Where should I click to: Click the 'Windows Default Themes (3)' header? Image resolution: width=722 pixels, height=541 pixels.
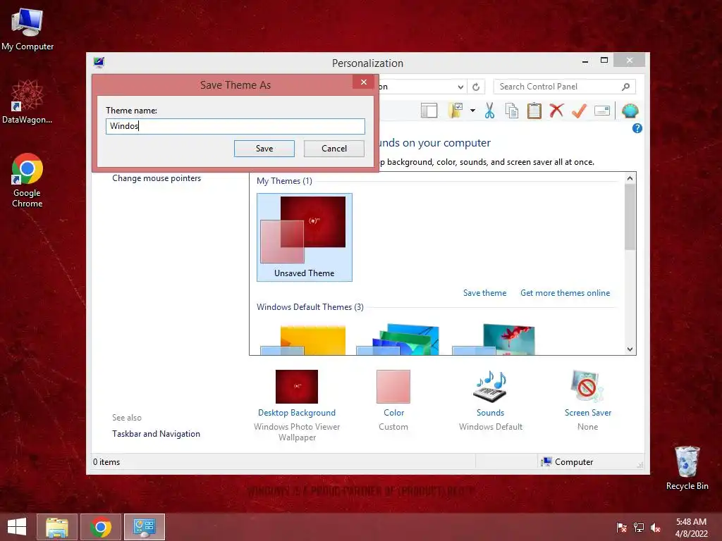pos(310,307)
